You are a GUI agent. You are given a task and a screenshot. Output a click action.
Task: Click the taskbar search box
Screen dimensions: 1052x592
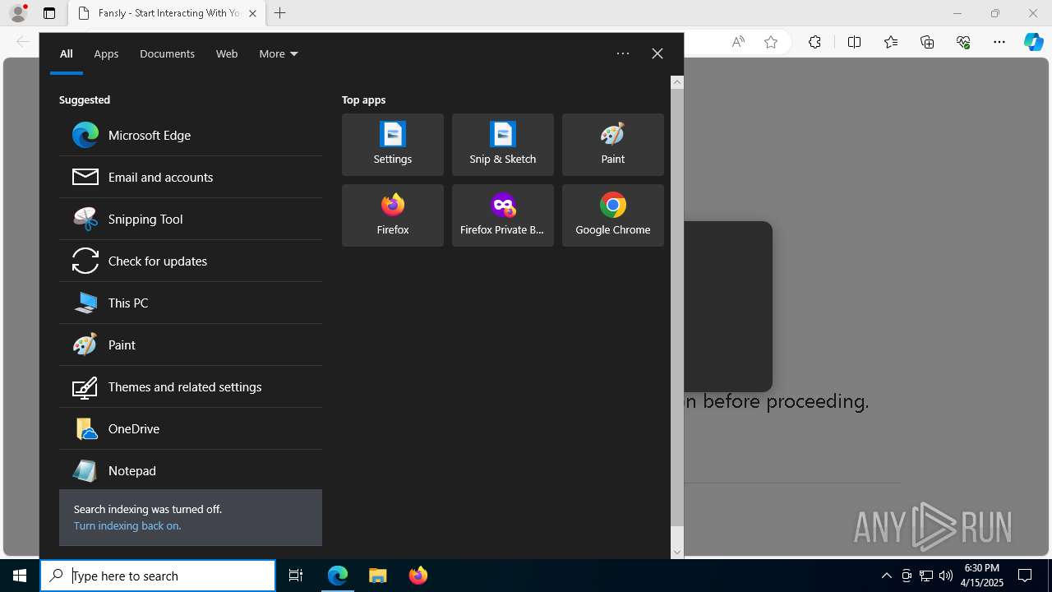pyautogui.click(x=158, y=576)
